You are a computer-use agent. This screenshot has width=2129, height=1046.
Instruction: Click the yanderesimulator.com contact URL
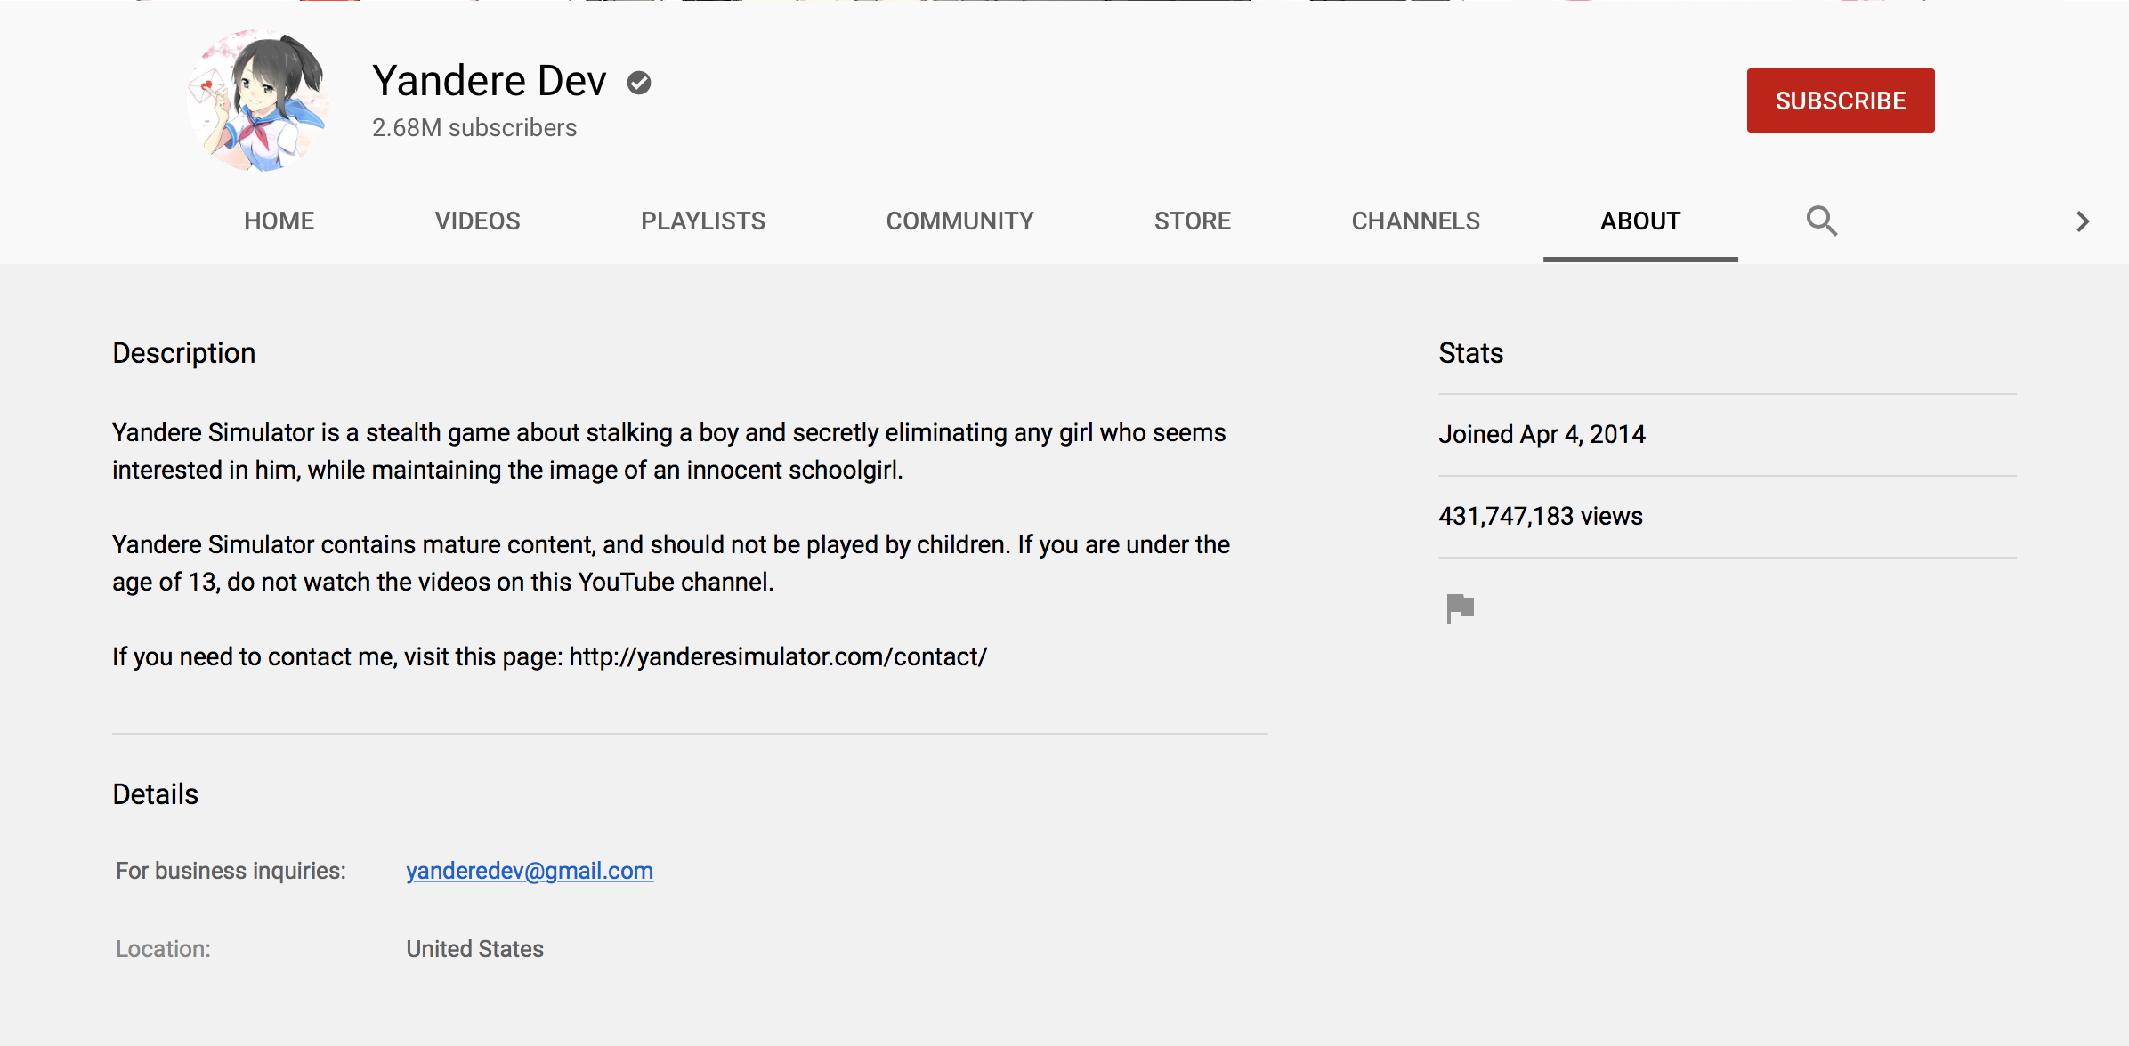778,656
